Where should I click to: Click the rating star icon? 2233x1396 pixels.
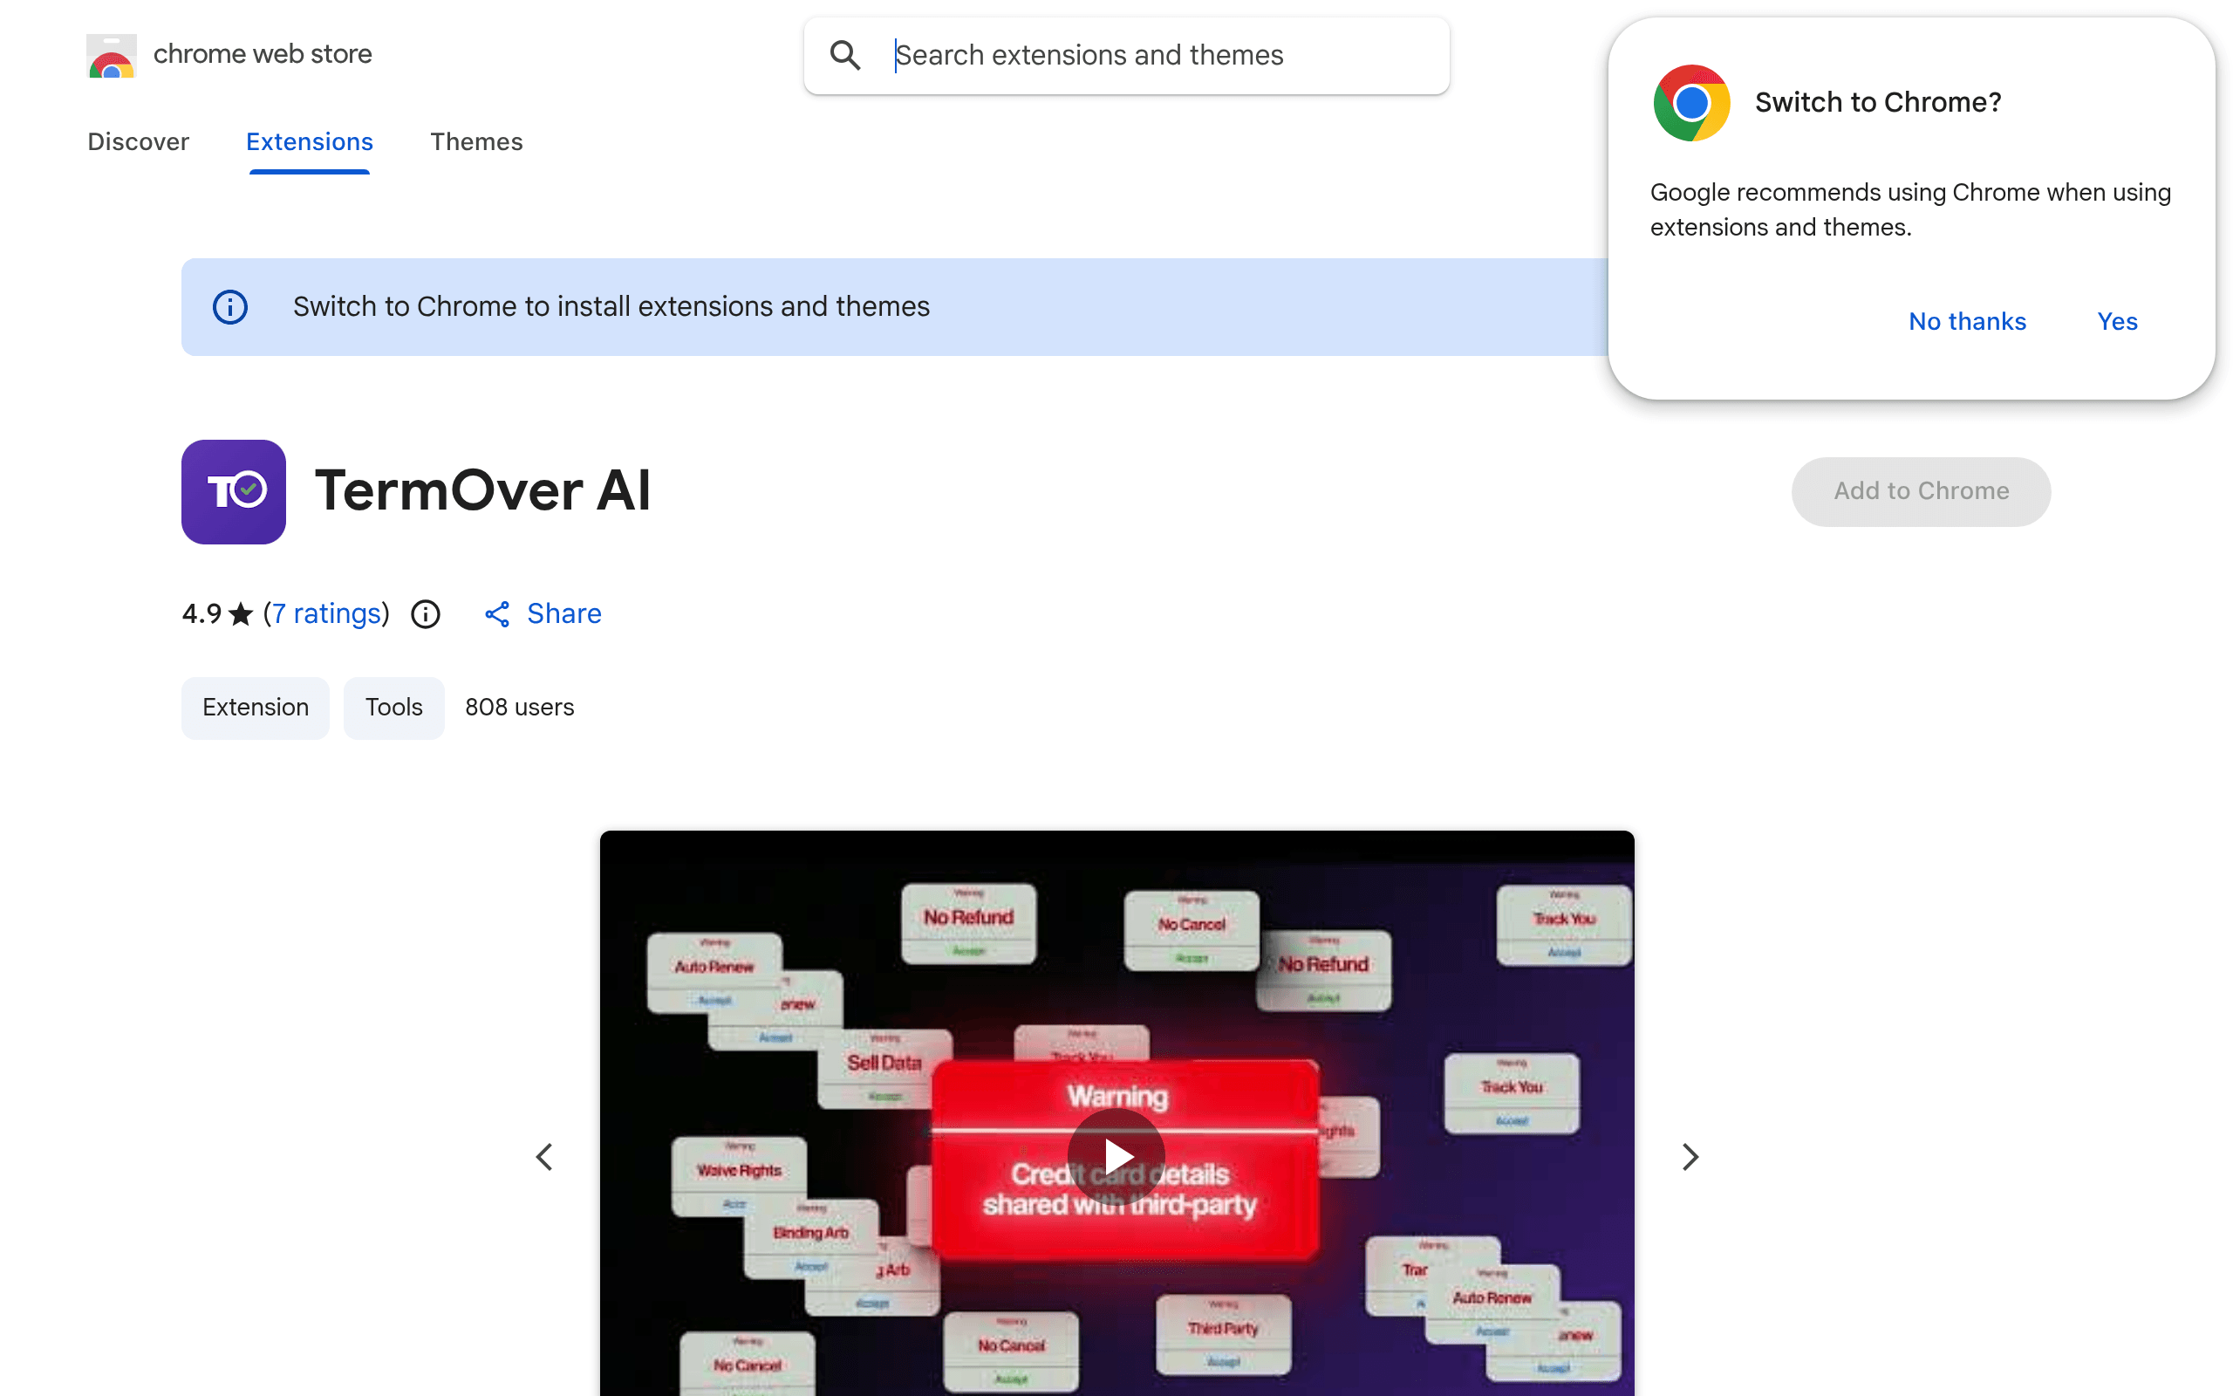pyautogui.click(x=241, y=614)
